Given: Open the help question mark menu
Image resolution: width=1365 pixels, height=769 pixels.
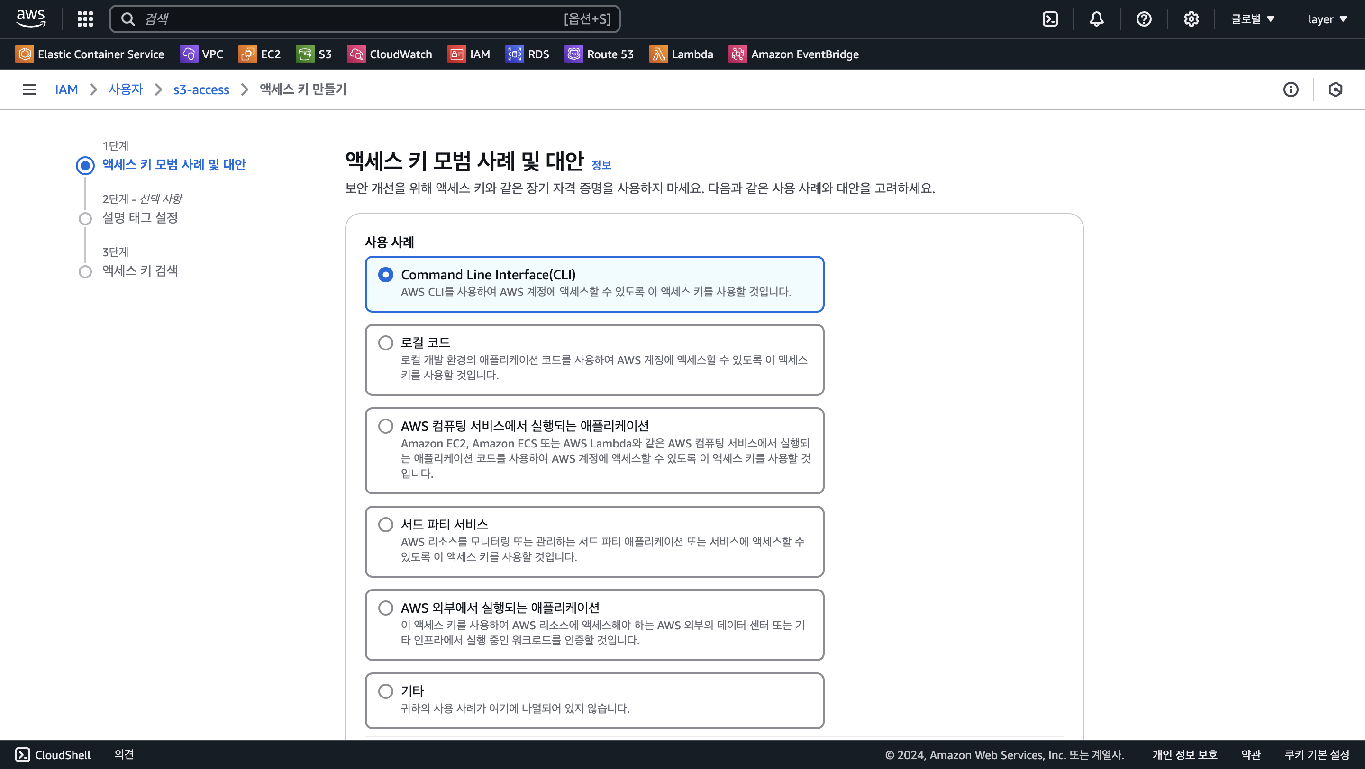Looking at the screenshot, I should [x=1144, y=19].
